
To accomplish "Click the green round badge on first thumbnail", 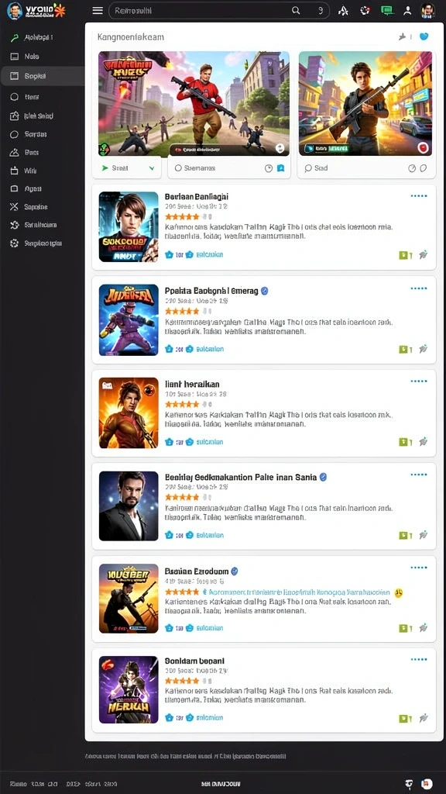I will 105,150.
